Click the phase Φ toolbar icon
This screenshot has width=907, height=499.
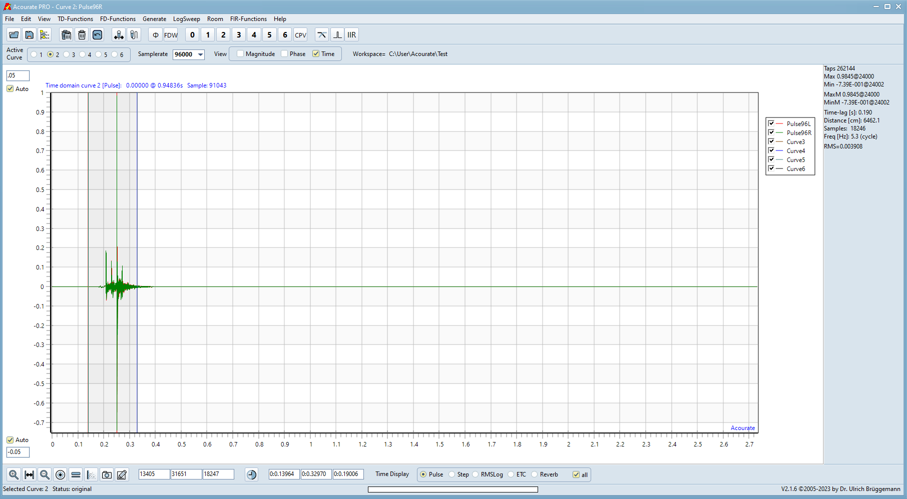[x=155, y=35]
